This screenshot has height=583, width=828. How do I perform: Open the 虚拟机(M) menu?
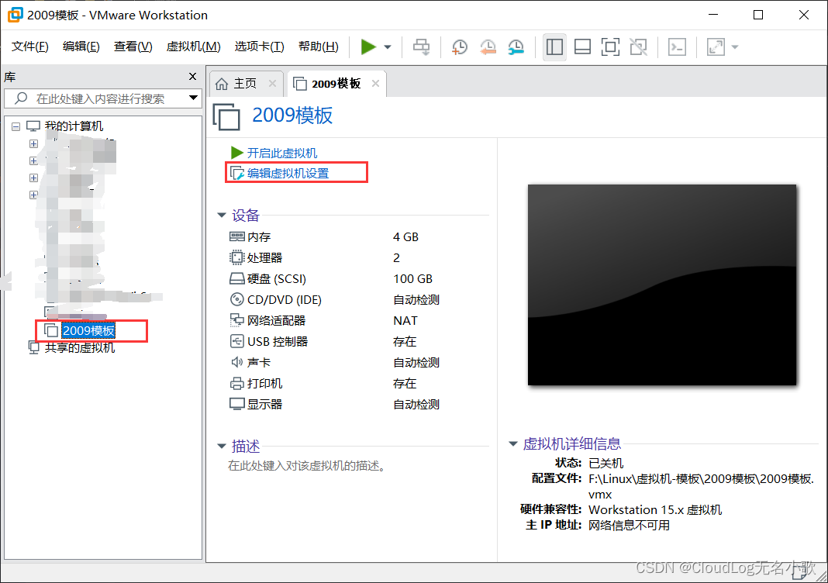coord(193,47)
